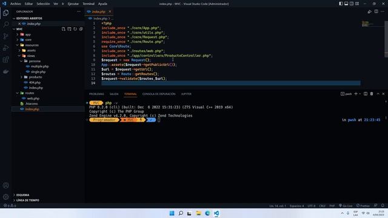
Task: Close the bottom terminal panel
Action: (x=384, y=94)
